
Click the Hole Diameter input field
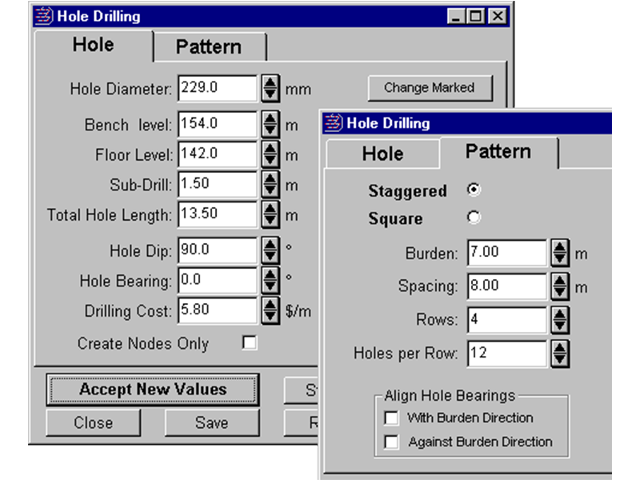pyautogui.click(x=218, y=88)
